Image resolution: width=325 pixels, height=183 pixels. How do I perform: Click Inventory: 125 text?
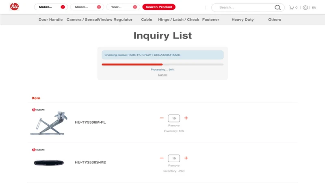[x=174, y=131]
